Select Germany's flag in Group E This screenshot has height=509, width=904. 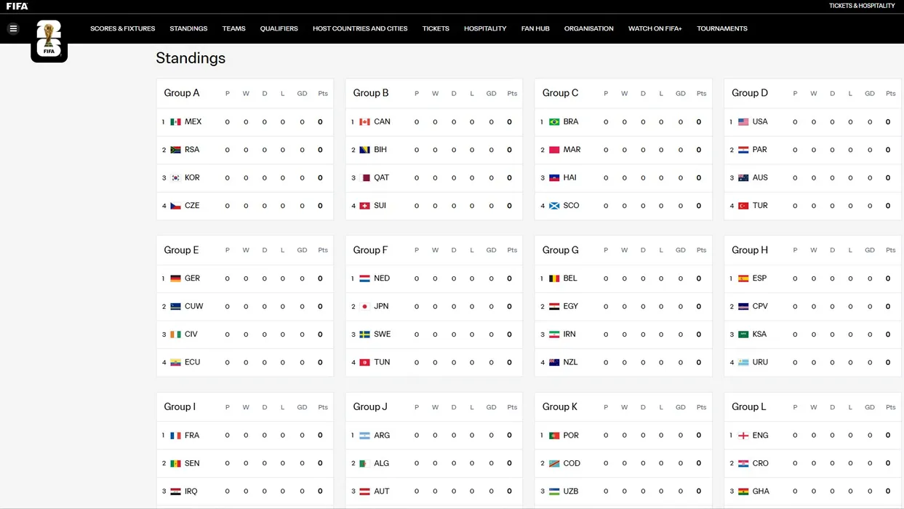point(175,278)
